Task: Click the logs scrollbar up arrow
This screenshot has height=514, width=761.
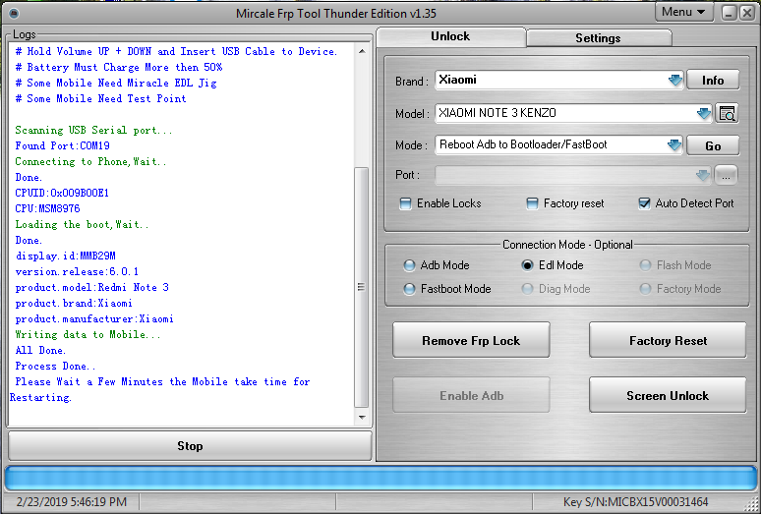Action: pyautogui.click(x=362, y=51)
